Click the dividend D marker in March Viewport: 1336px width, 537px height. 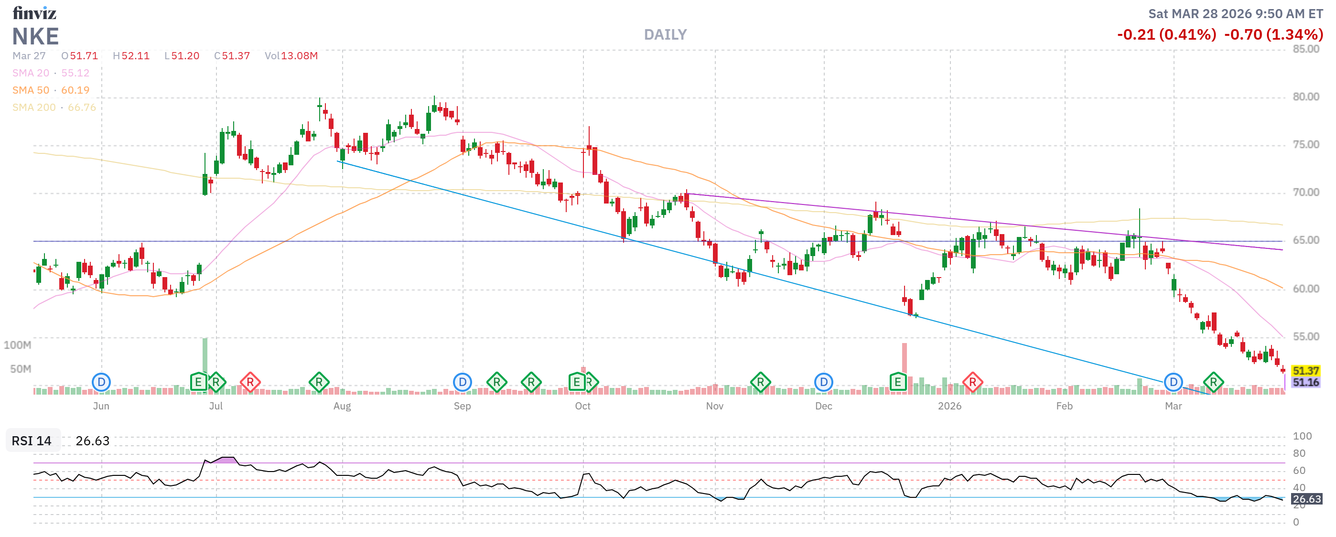click(1173, 383)
